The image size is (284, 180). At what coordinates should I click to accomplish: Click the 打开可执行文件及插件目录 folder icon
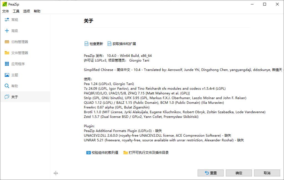[x=126, y=153]
